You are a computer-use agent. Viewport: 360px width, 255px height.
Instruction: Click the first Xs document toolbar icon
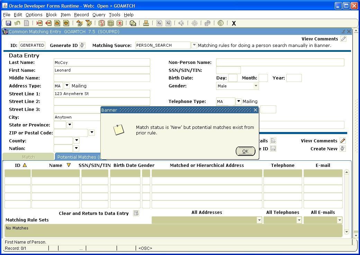(x=159, y=23)
